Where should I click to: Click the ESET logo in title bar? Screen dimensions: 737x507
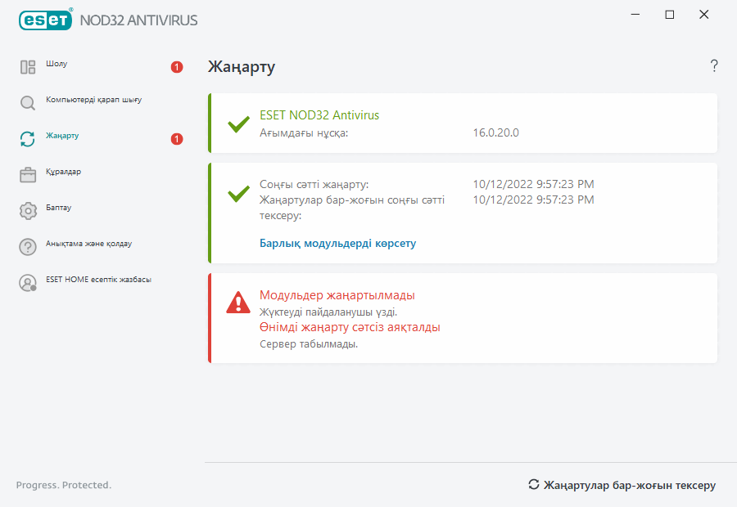tap(46, 20)
